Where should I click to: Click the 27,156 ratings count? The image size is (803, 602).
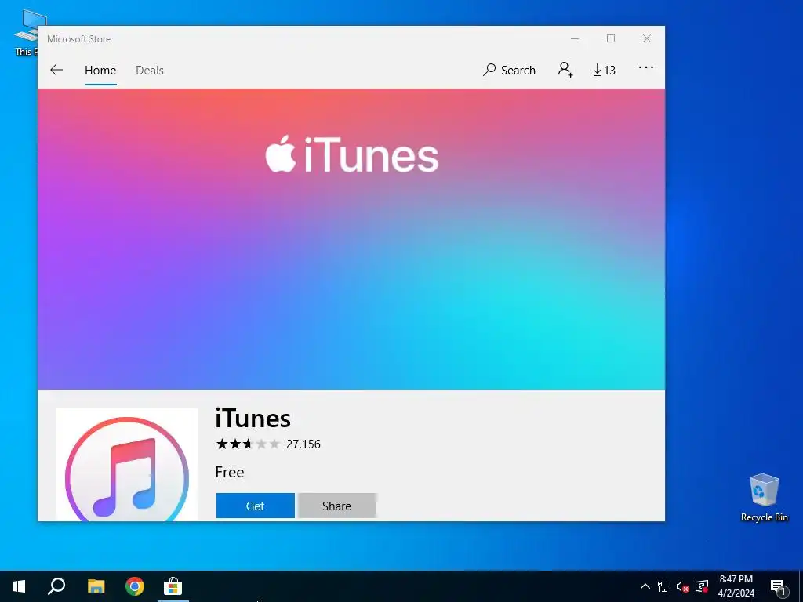303,444
